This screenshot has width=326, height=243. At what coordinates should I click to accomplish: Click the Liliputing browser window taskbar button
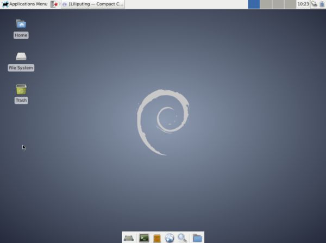click(92, 4)
